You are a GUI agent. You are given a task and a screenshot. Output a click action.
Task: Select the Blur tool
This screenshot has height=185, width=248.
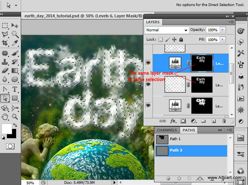coord(5,79)
